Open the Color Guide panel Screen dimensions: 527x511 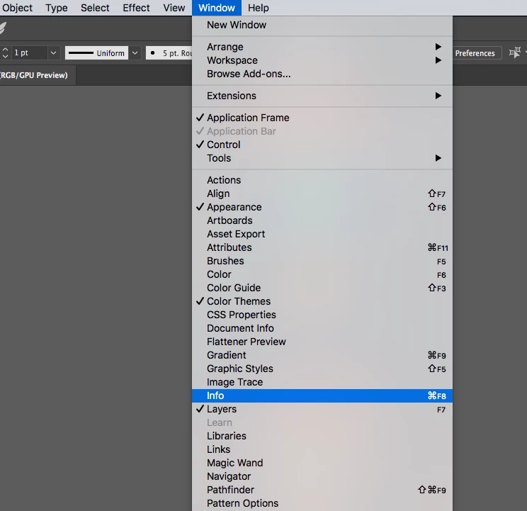(x=322, y=288)
